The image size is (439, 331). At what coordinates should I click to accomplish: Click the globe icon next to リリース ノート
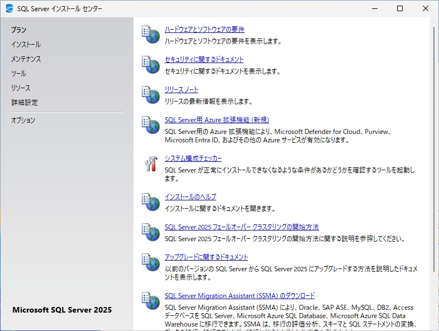[151, 95]
